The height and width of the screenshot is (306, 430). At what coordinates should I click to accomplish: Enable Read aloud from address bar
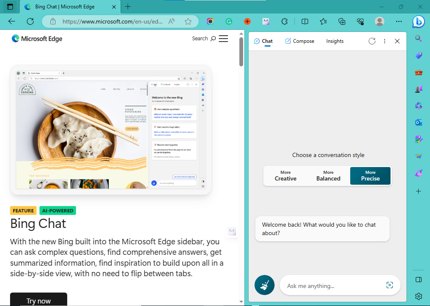[172, 21]
